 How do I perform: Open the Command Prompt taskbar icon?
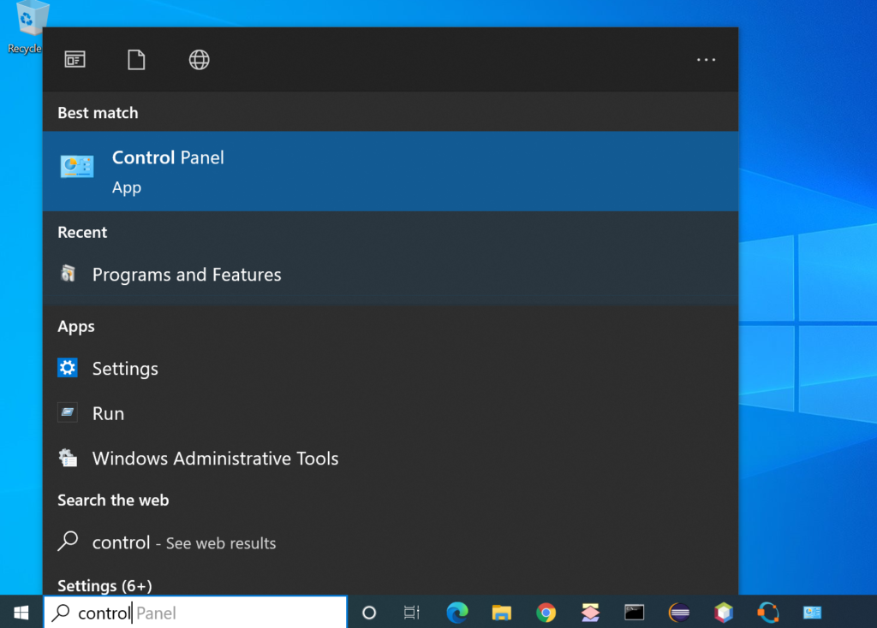[x=634, y=613]
